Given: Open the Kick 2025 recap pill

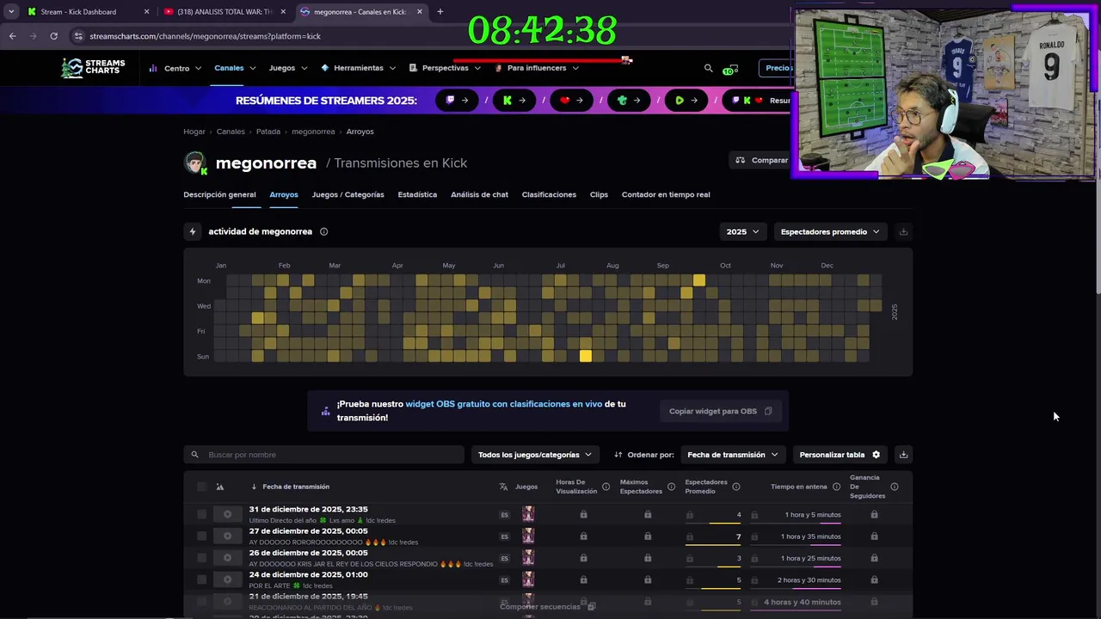Looking at the screenshot, I should pos(514,101).
